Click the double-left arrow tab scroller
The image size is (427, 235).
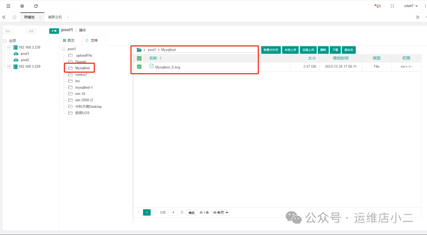point(4,17)
